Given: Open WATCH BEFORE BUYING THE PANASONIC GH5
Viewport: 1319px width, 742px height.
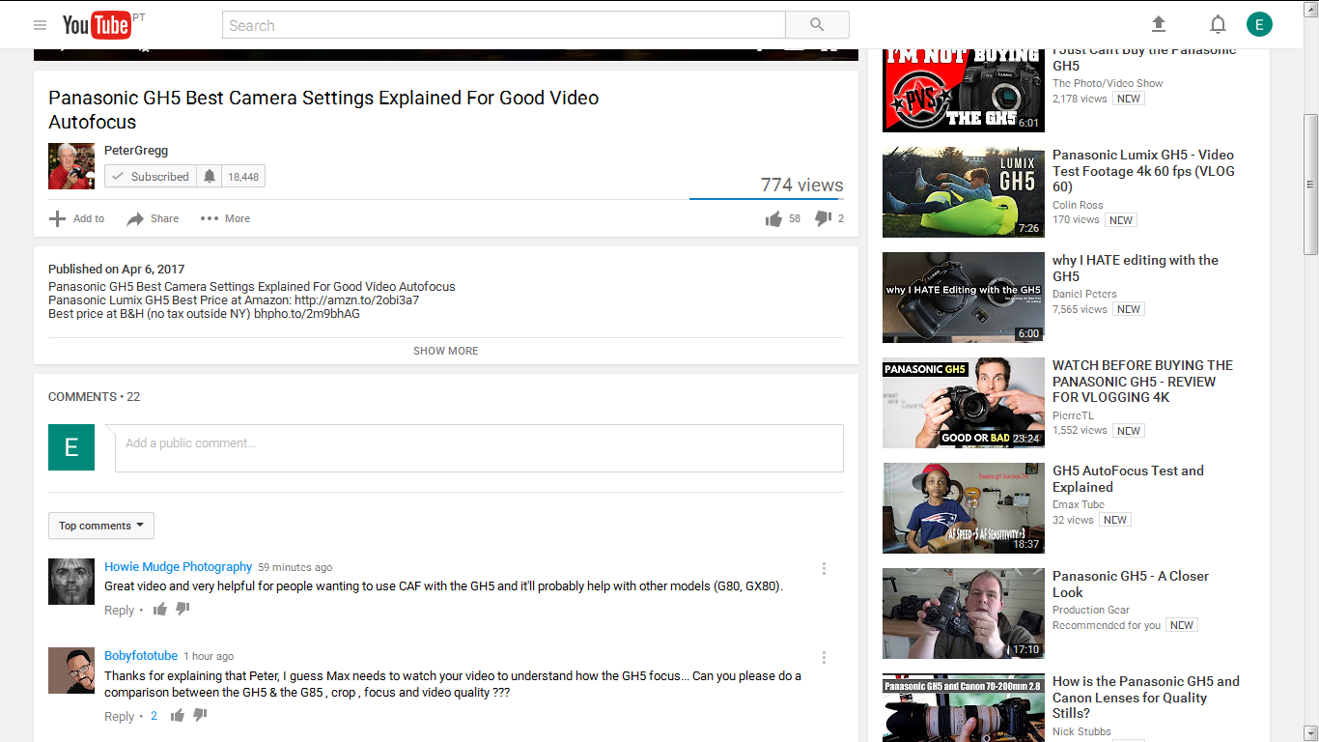Looking at the screenshot, I should (1142, 382).
